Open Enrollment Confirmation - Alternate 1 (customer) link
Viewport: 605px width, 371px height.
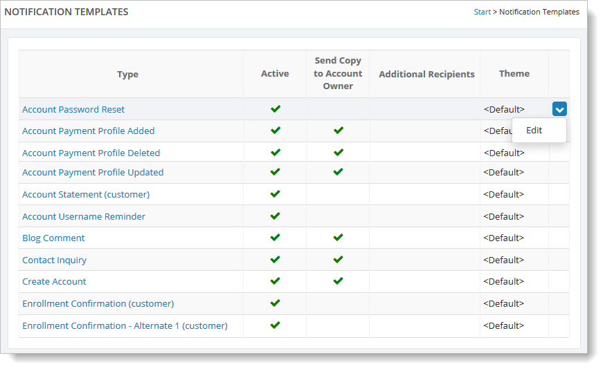125,325
